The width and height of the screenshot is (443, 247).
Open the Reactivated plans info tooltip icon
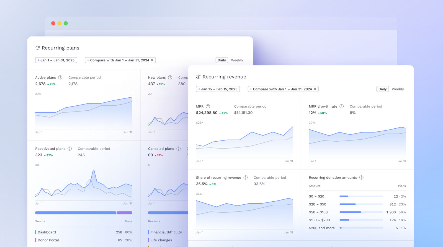click(x=70, y=149)
